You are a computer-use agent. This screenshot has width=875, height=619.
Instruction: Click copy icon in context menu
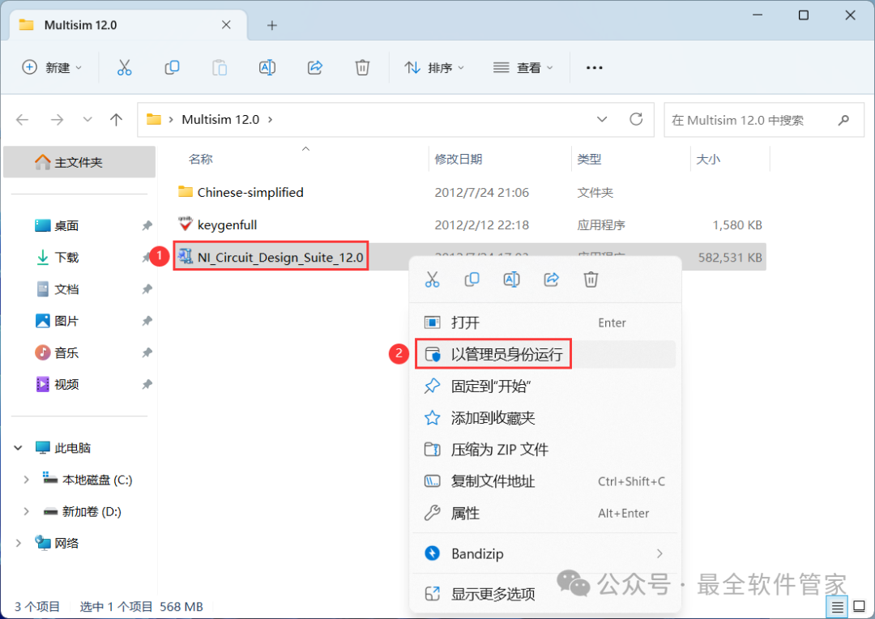[x=472, y=280]
